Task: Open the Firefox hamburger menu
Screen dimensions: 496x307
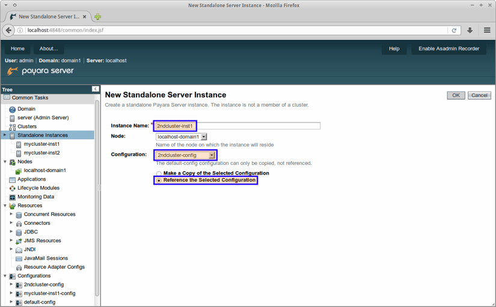Action: [487, 31]
